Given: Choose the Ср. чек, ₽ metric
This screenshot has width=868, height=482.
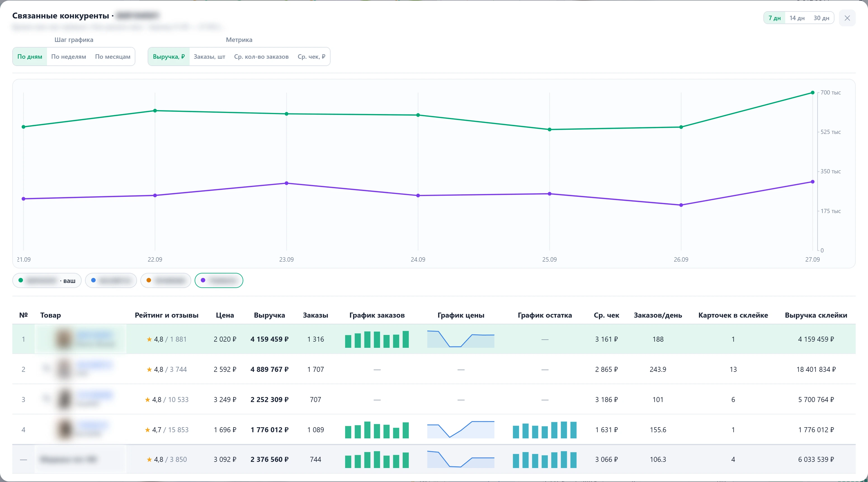Looking at the screenshot, I should [x=311, y=56].
